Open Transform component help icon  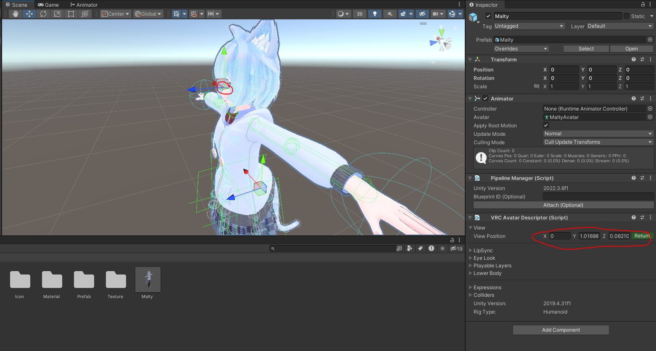[x=633, y=60]
